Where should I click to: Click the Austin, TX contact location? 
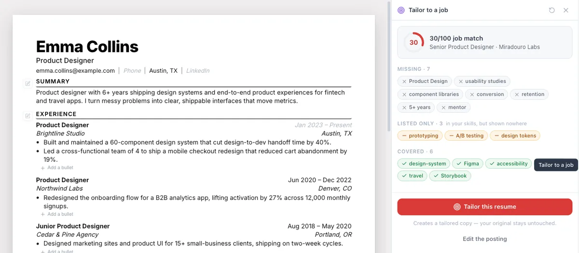163,71
